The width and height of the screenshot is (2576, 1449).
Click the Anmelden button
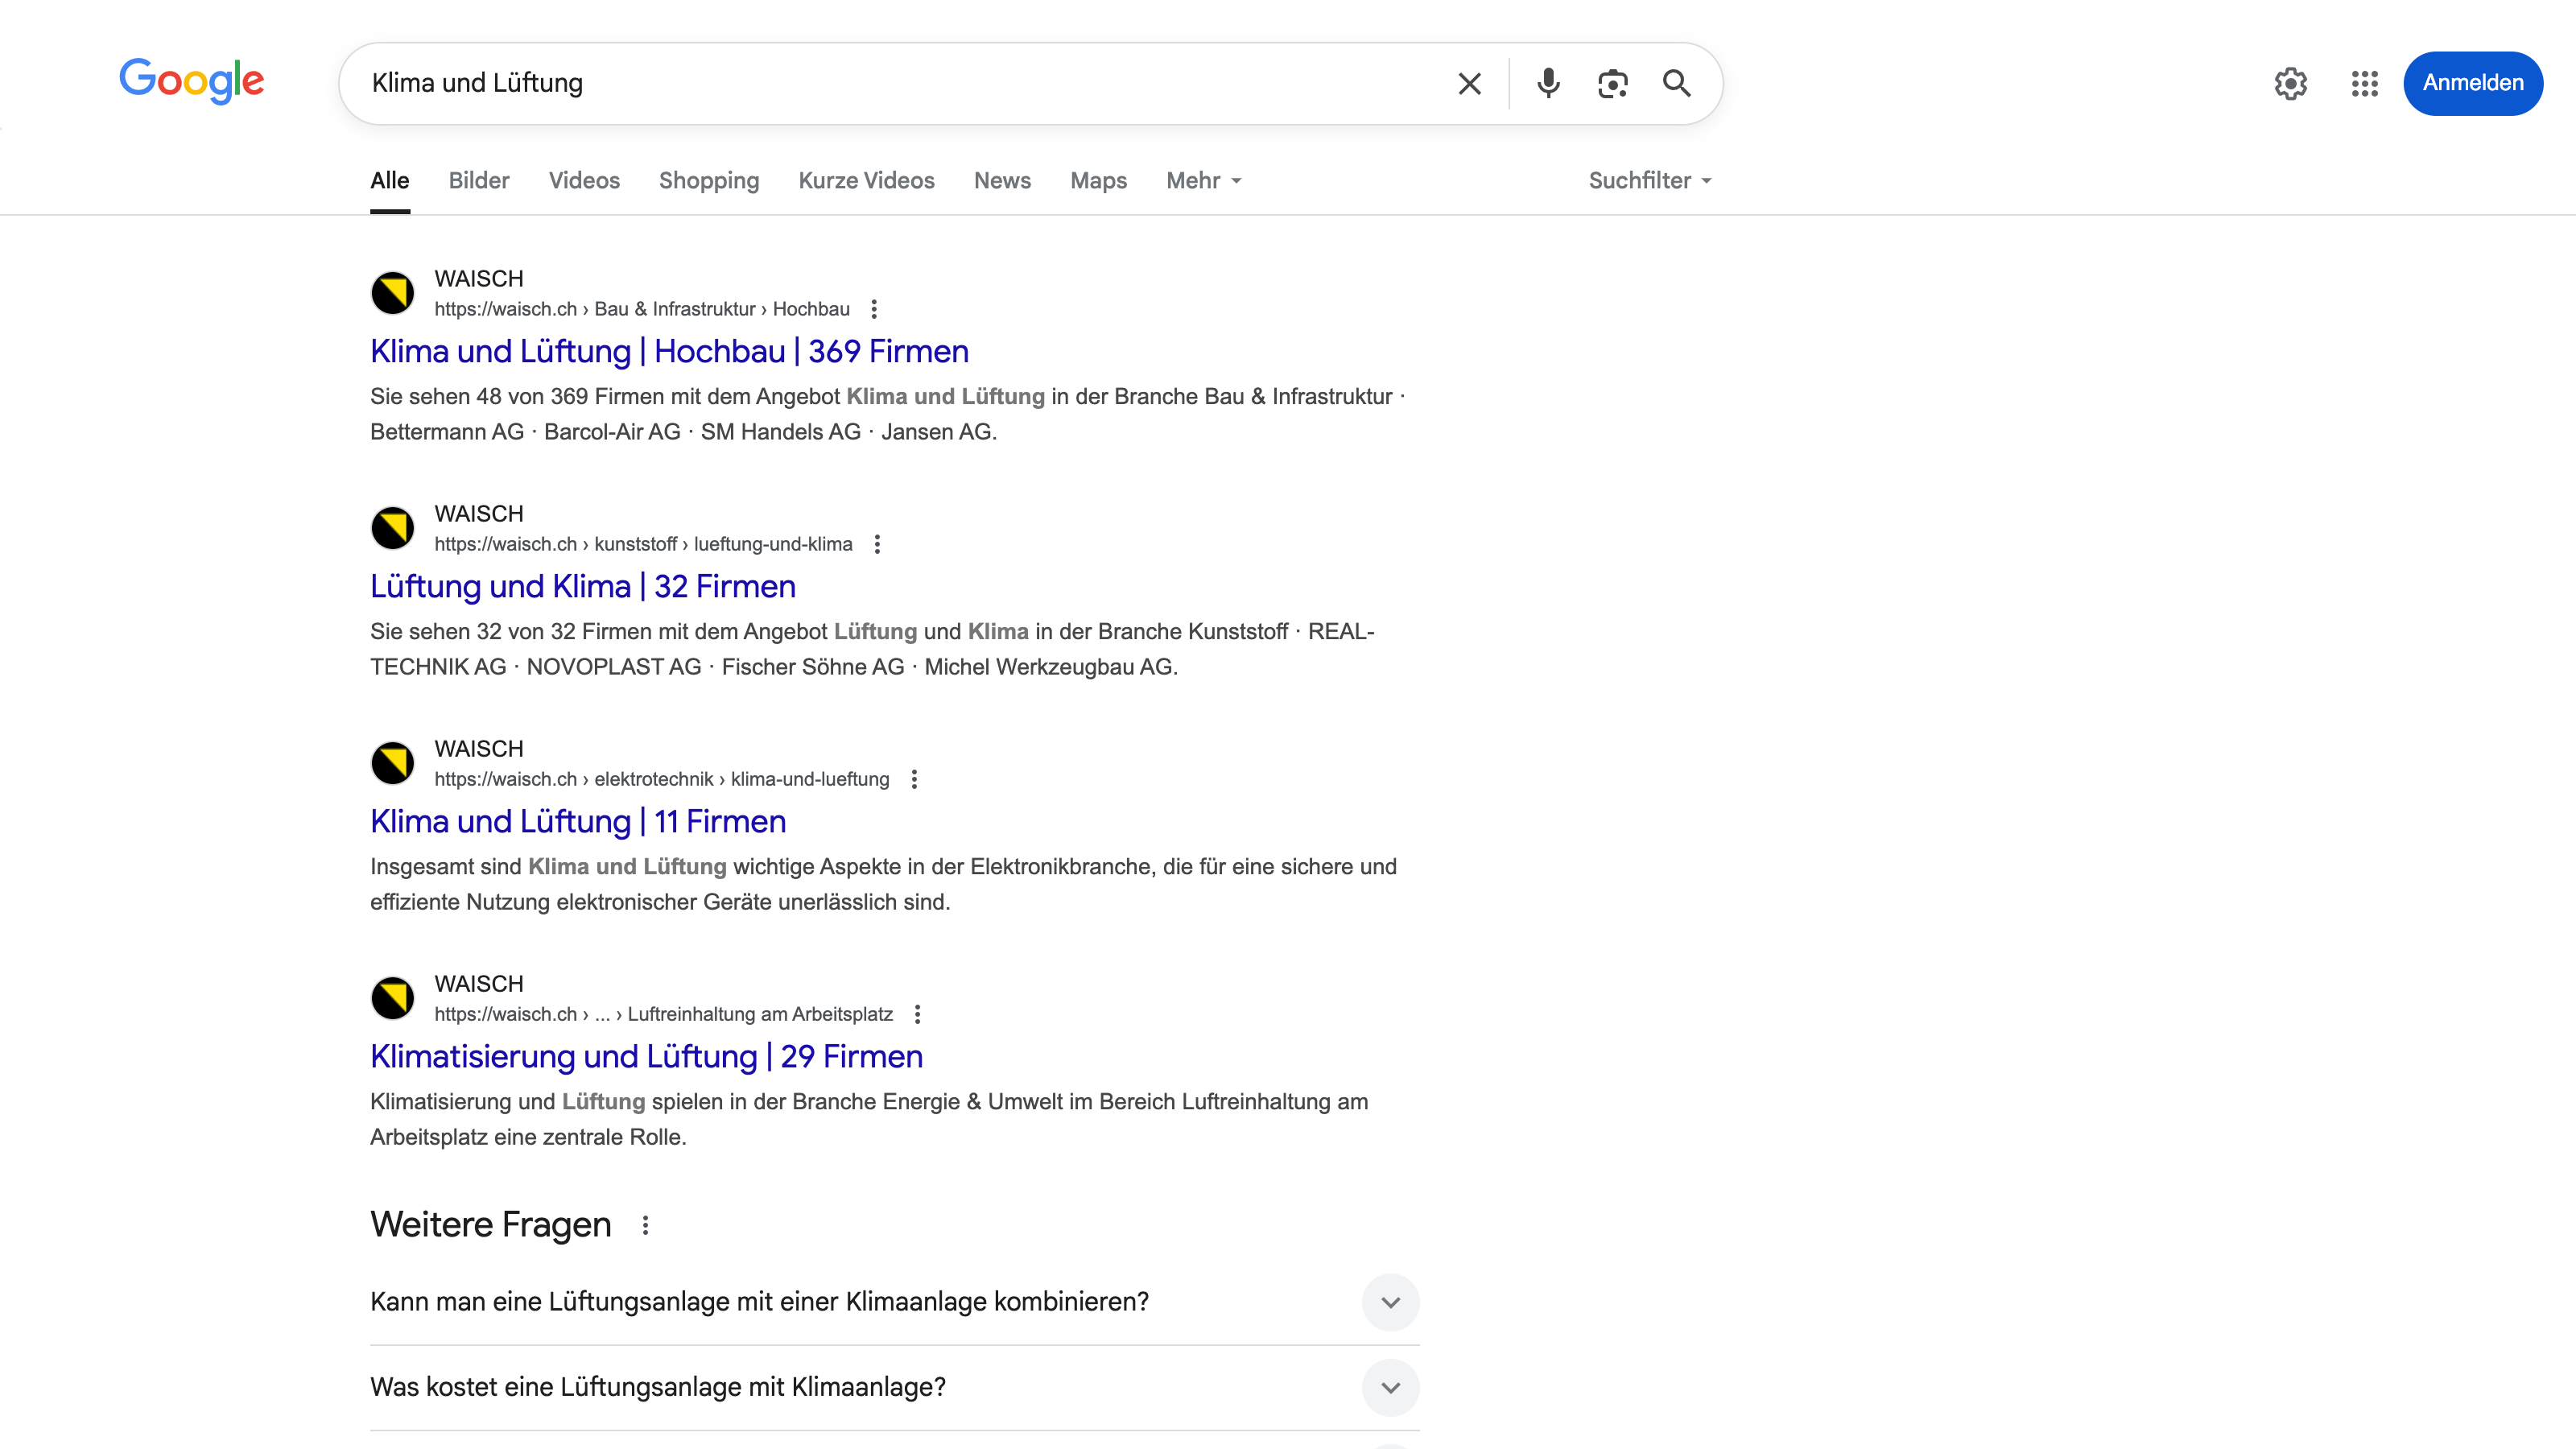point(2472,83)
